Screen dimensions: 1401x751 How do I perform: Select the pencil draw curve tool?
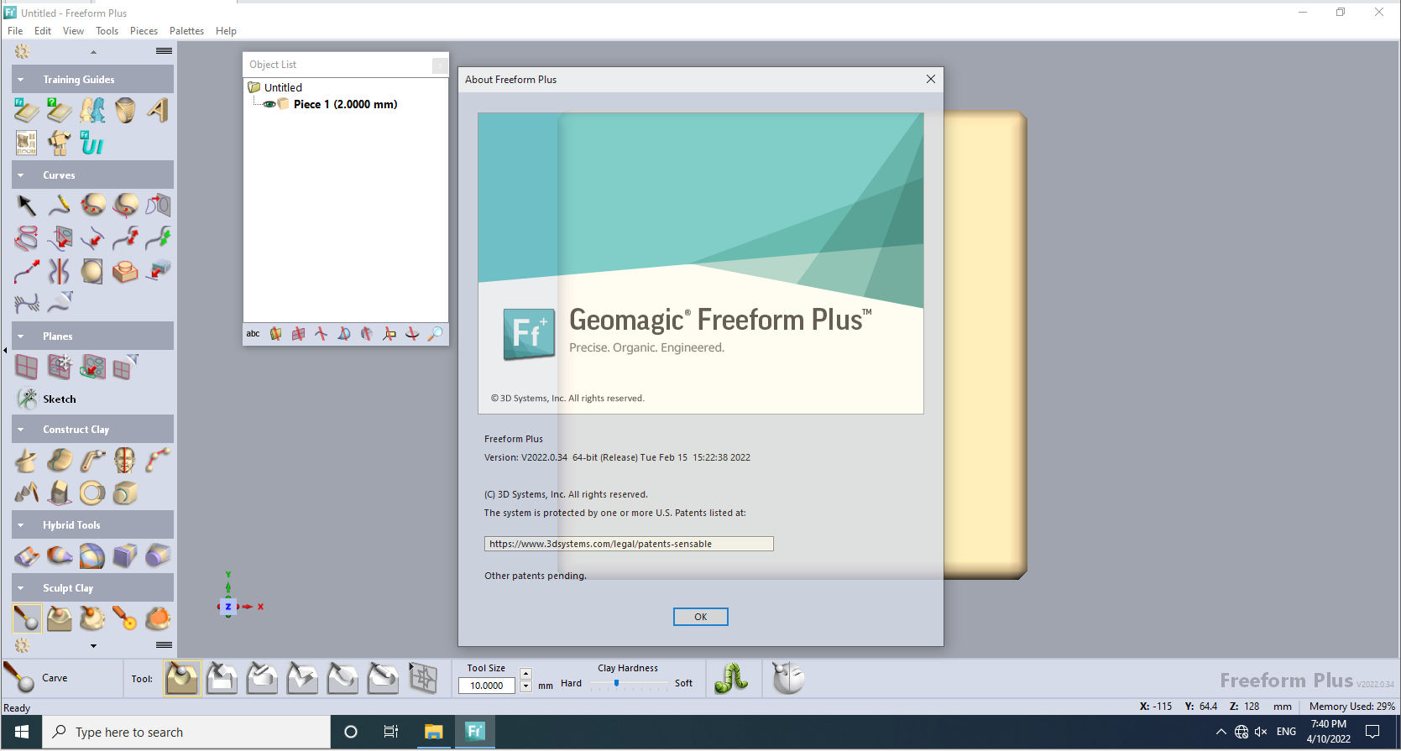(x=59, y=205)
